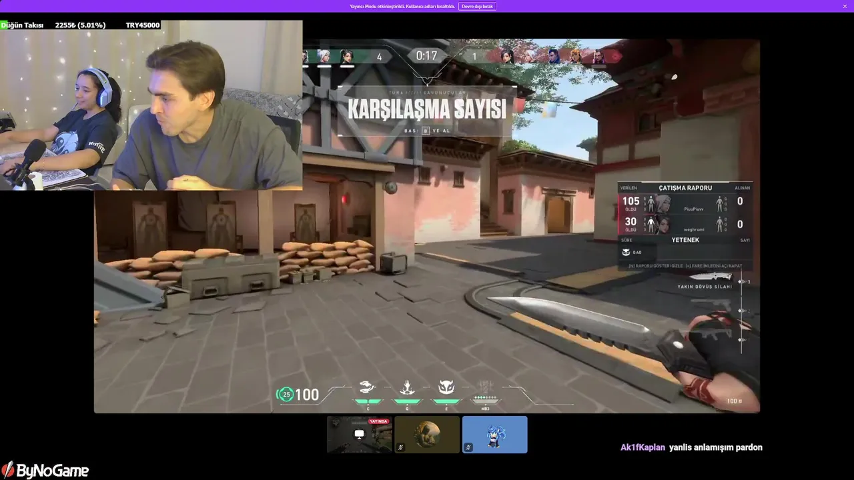Click the ByNoGame logo
This screenshot has width=854, height=480.
tap(45, 470)
